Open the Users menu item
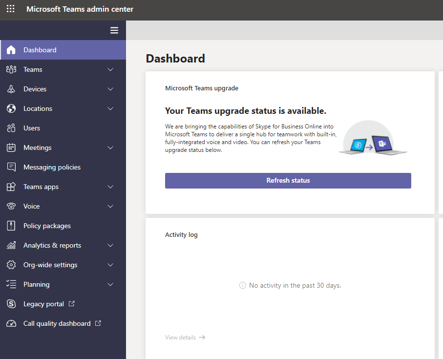443x359 pixels. point(63,128)
